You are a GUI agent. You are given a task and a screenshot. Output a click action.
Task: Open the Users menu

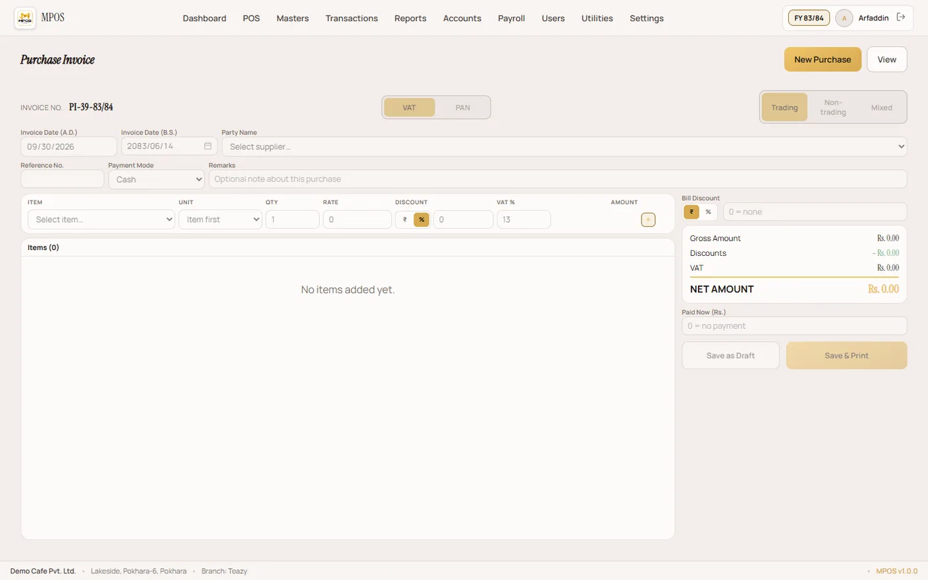pyautogui.click(x=553, y=18)
